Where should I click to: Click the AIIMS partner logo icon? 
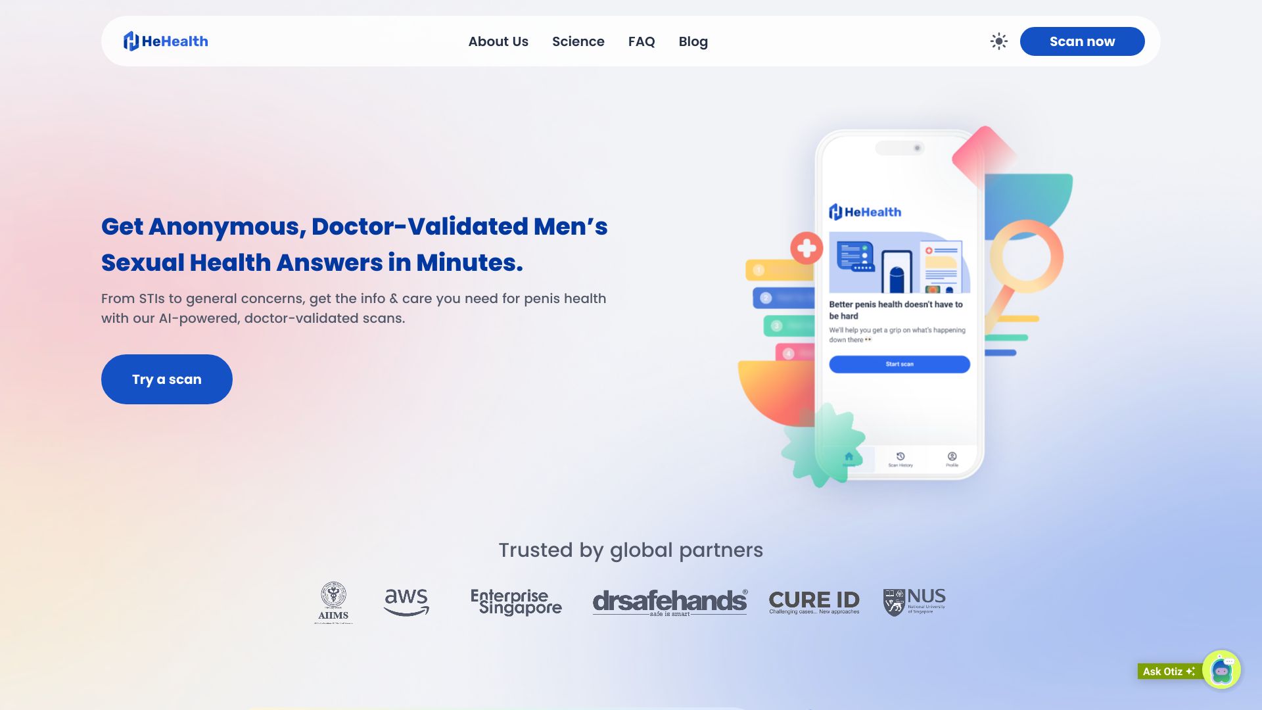coord(333,602)
